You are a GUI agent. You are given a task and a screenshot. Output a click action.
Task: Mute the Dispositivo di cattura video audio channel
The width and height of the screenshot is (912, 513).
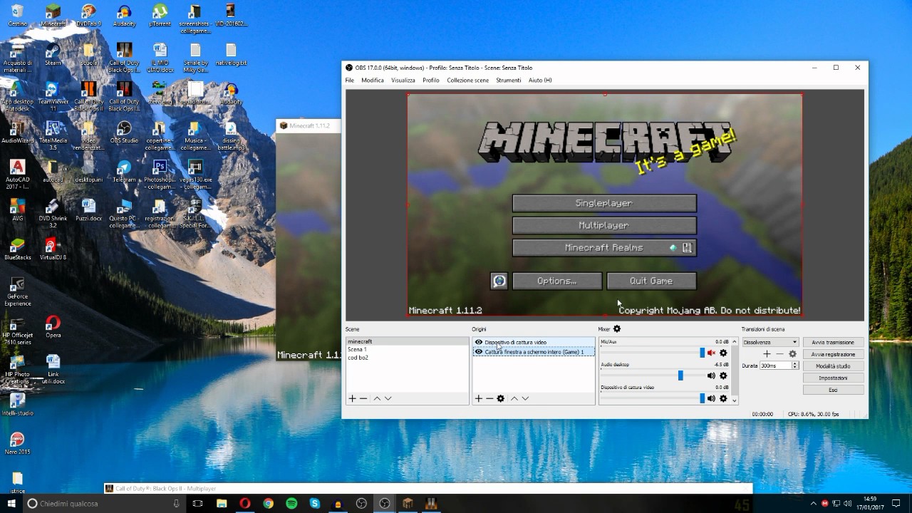[711, 398]
